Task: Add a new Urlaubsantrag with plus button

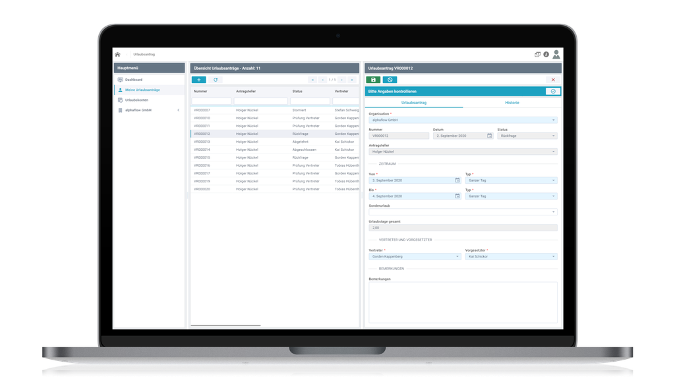Action: (x=199, y=80)
